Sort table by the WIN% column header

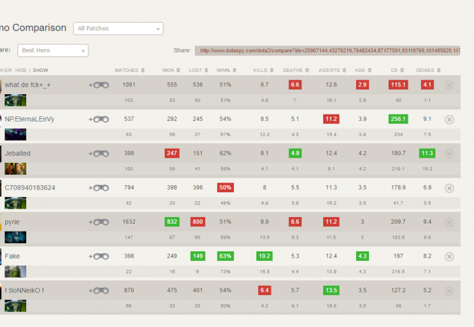click(x=224, y=70)
